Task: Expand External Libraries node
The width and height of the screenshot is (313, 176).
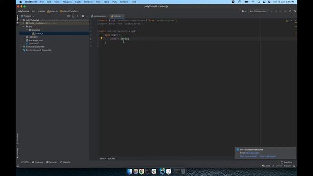Action: 21,47
